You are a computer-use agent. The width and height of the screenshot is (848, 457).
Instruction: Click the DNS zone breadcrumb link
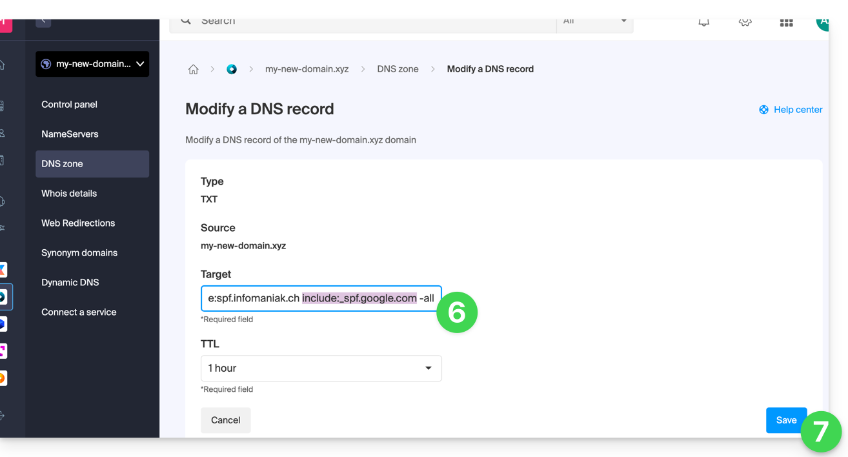[398, 69]
